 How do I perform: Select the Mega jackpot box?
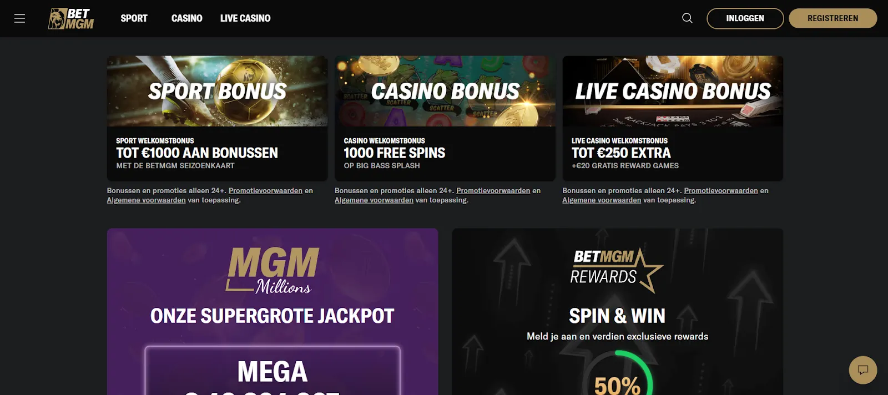[273, 371]
